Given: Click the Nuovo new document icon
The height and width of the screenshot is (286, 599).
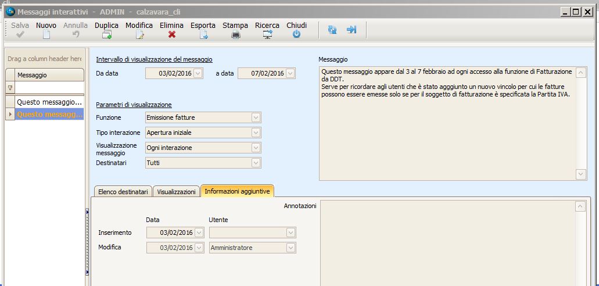Looking at the screenshot, I should 46,35.
